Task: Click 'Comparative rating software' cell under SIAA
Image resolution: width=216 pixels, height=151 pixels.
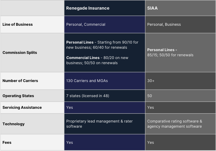Action: (175, 121)
